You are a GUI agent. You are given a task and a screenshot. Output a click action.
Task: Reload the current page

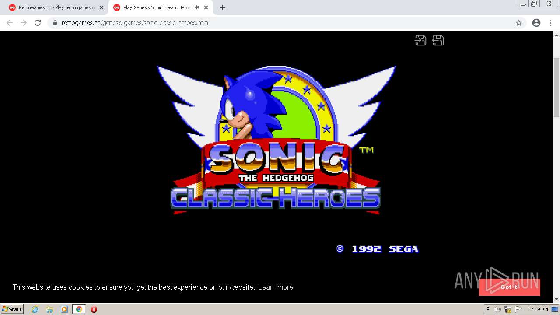click(x=38, y=23)
